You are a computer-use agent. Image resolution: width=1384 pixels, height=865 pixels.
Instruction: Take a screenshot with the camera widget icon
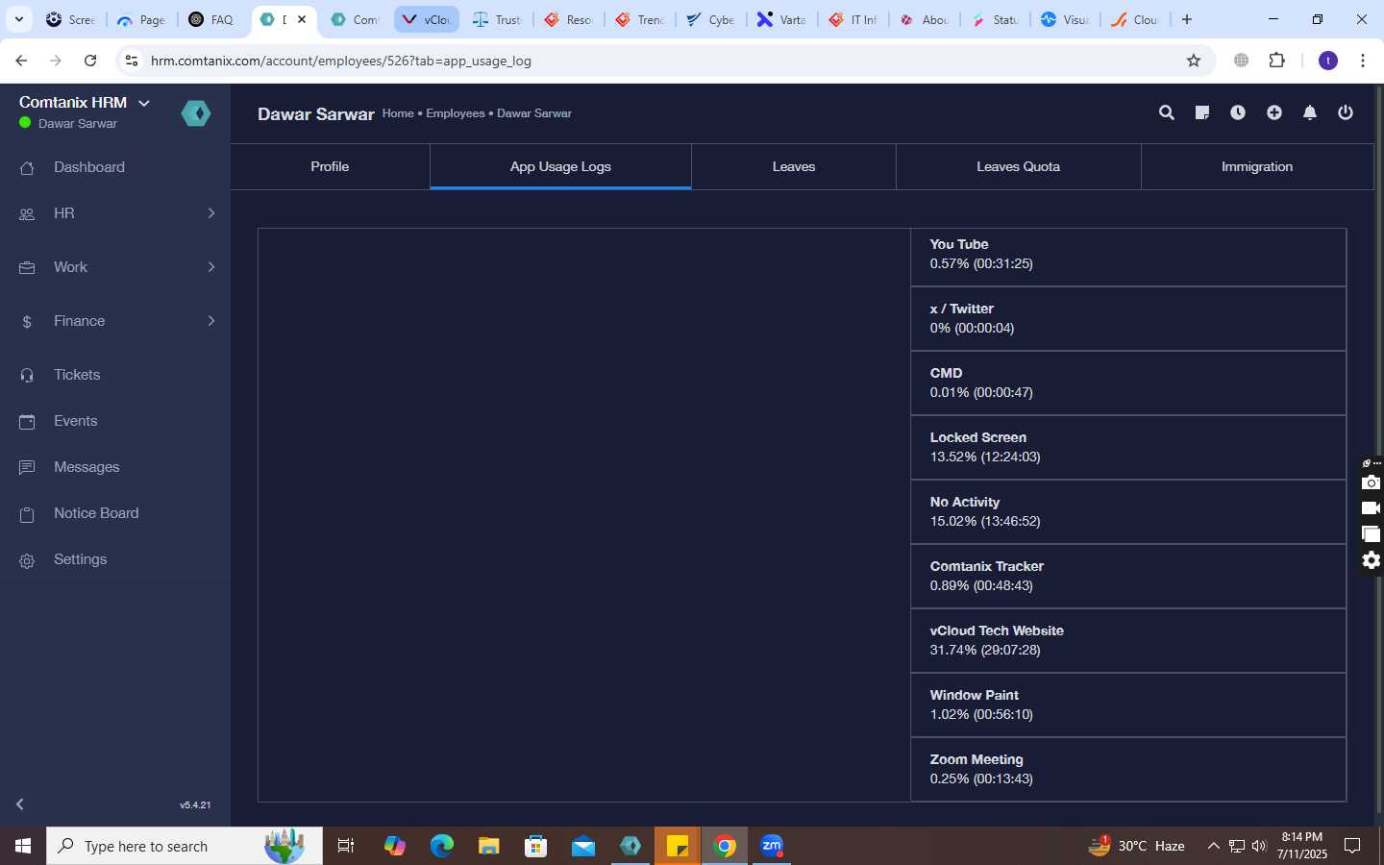[1372, 482]
